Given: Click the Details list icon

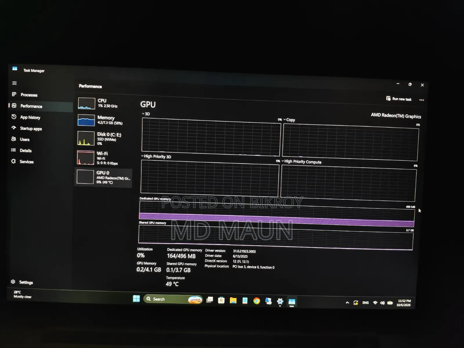Looking at the screenshot, I should click(13, 150).
